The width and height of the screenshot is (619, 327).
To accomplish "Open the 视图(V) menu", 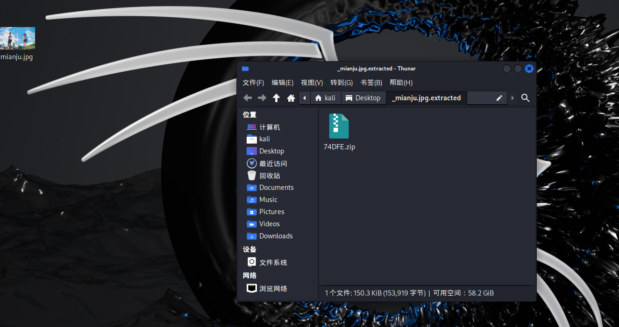I will [x=312, y=83].
